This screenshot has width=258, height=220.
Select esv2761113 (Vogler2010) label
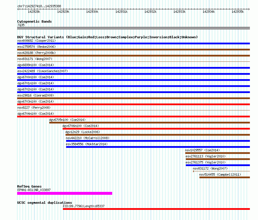point(206,156)
